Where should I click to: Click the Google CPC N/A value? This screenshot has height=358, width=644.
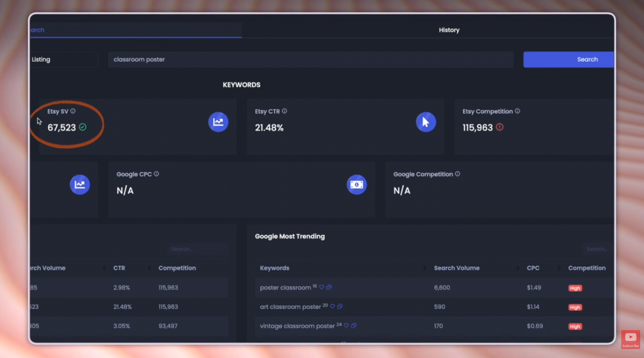[x=125, y=191]
